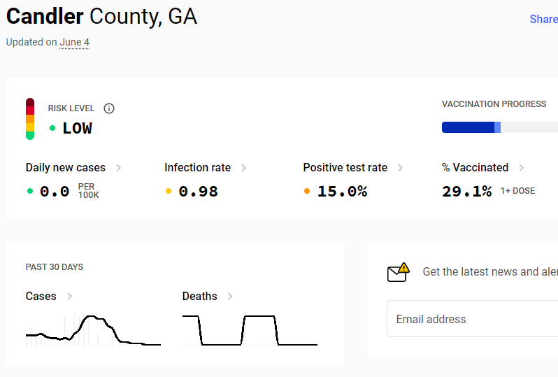This screenshot has width=558, height=377.
Task: Open the % Vaccinated chevron arrow
Action: coord(522,168)
